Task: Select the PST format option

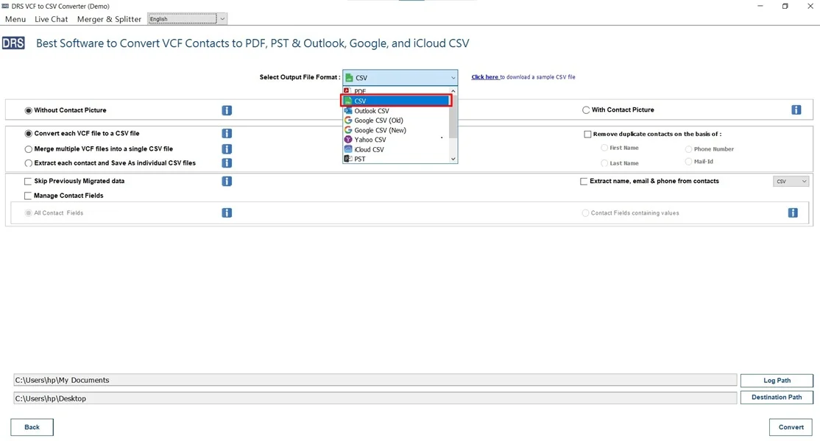Action: pos(358,158)
